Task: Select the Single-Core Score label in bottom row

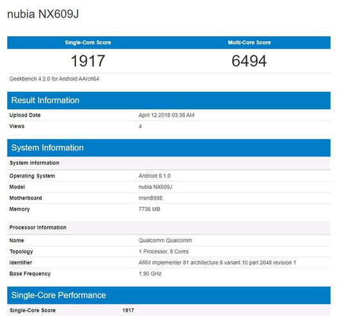Action: (x=33, y=310)
